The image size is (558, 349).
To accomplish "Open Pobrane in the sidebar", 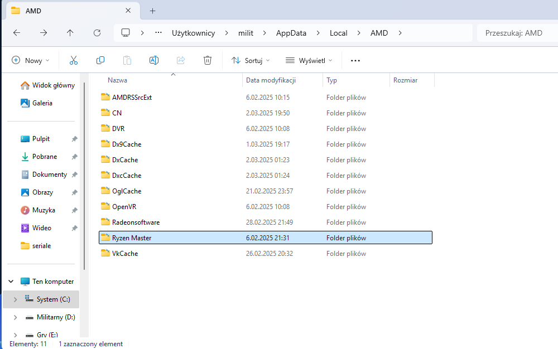I will [x=44, y=157].
